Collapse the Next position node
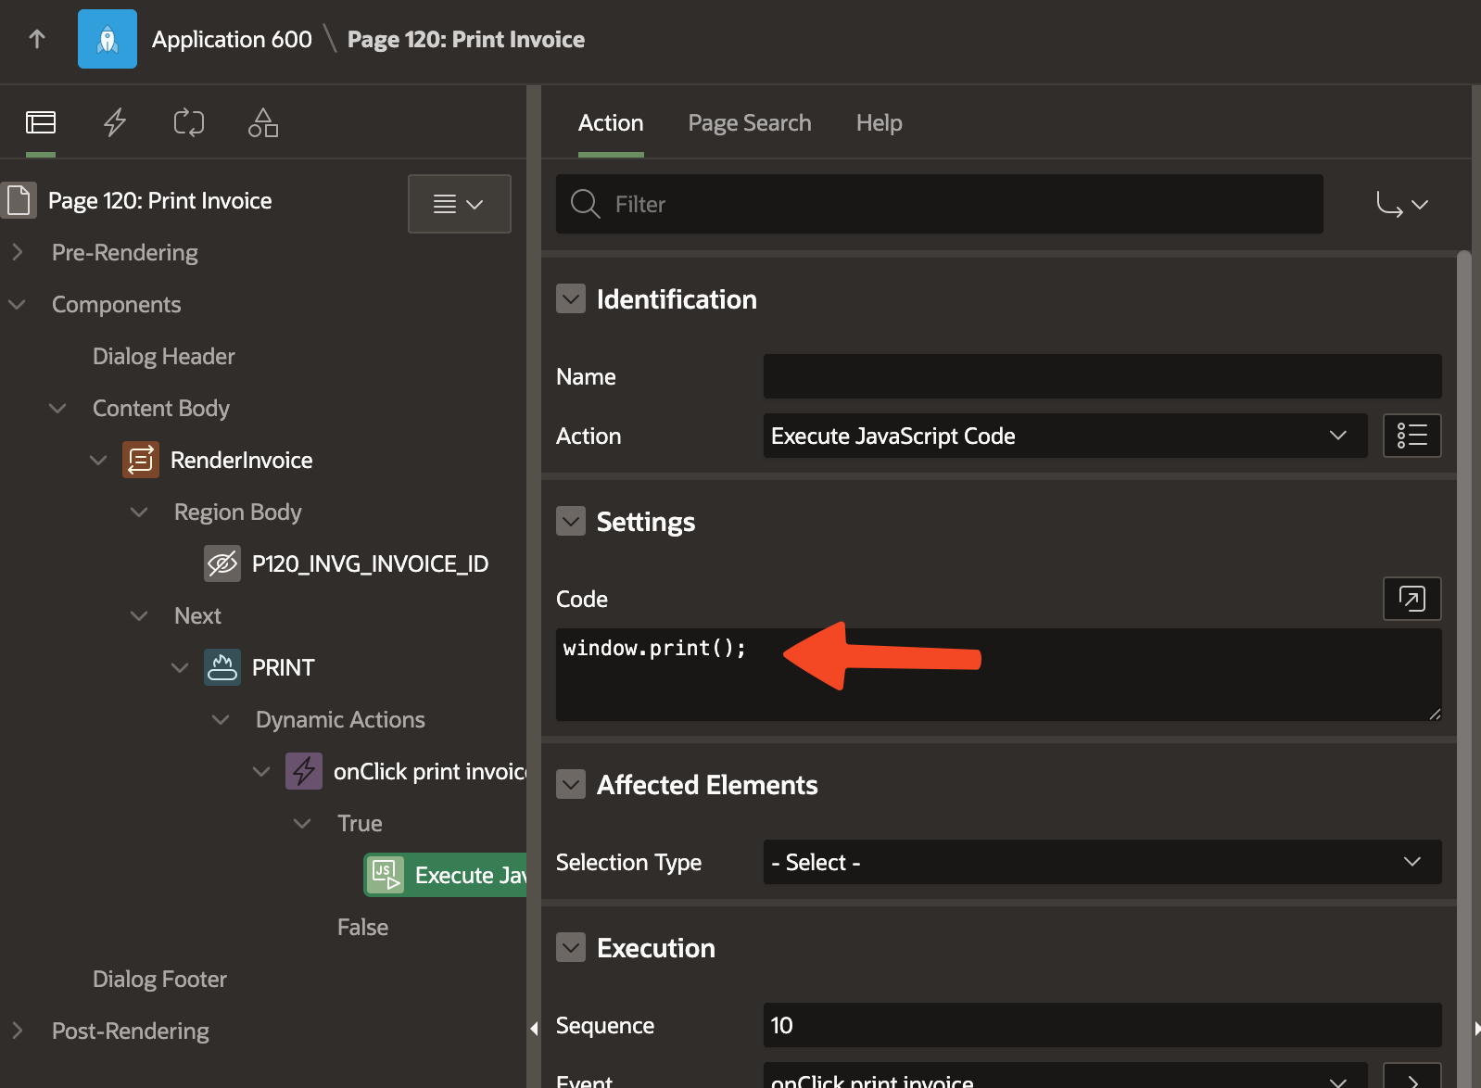The height and width of the screenshot is (1088, 1481). tap(139, 615)
